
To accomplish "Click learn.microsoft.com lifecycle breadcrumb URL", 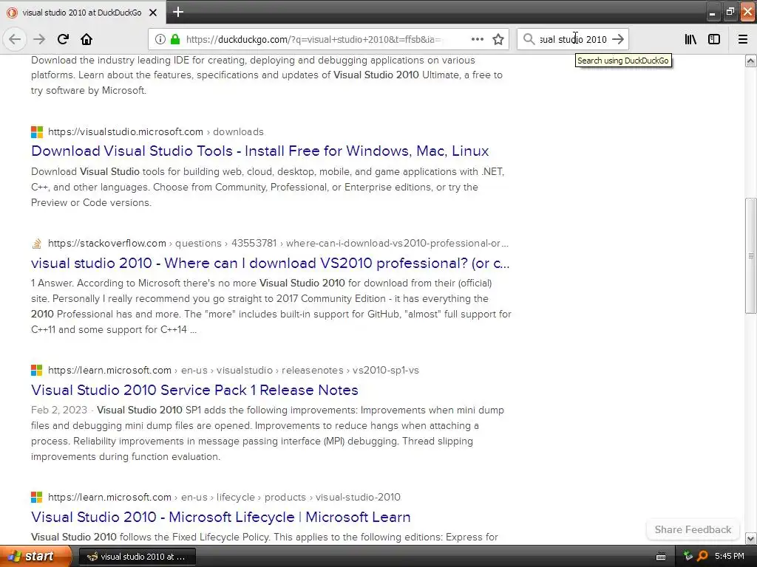I will click(224, 497).
